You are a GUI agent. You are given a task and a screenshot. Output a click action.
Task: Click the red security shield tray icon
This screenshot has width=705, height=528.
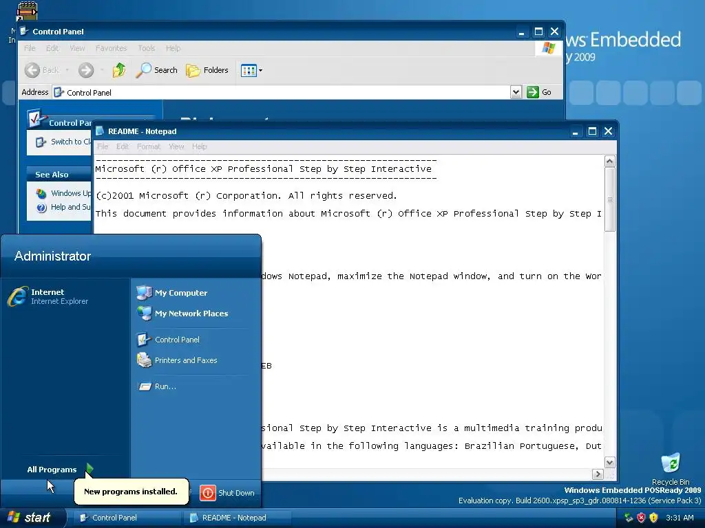click(641, 518)
